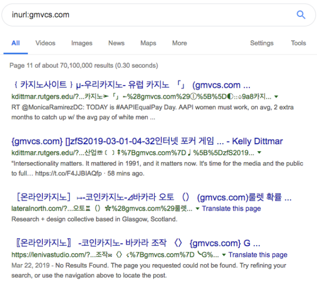Expand dropdown arrow beside zfS2019 URL
This screenshot has height=289, width=317.
(x=259, y=153)
